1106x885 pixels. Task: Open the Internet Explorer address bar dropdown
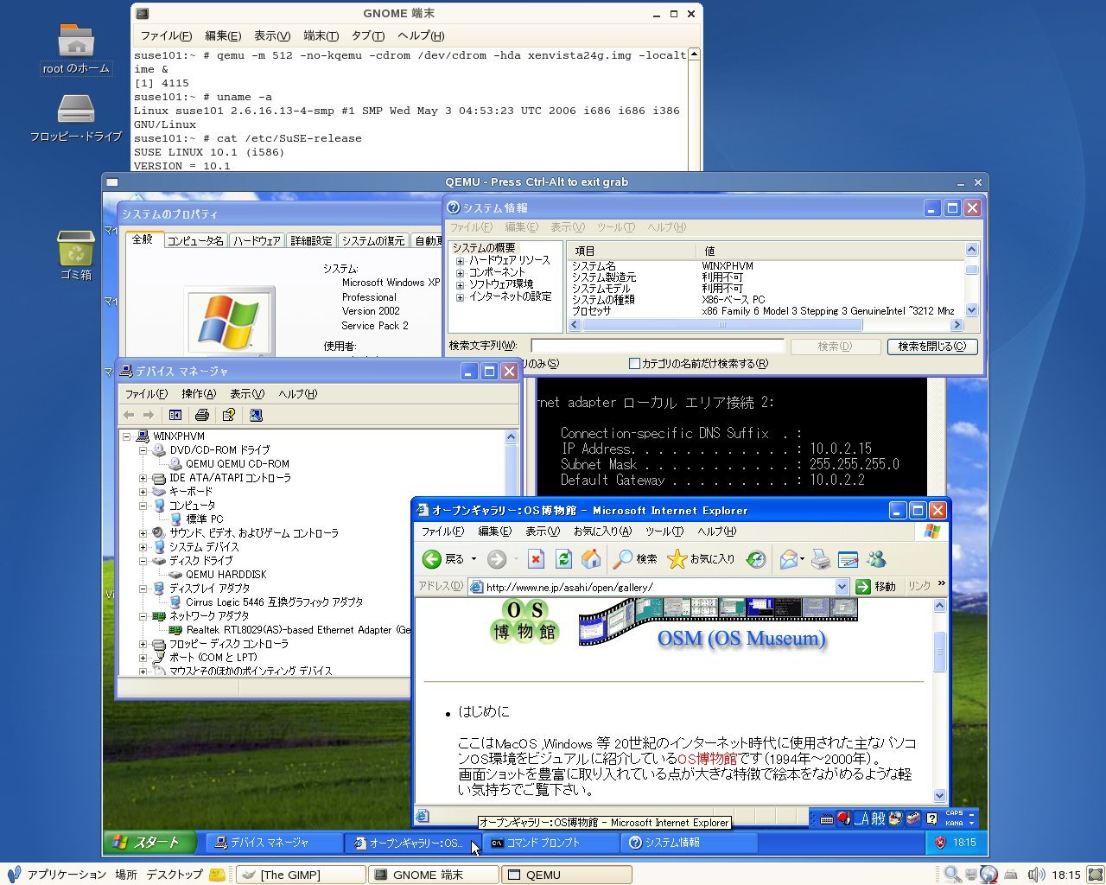point(842,587)
